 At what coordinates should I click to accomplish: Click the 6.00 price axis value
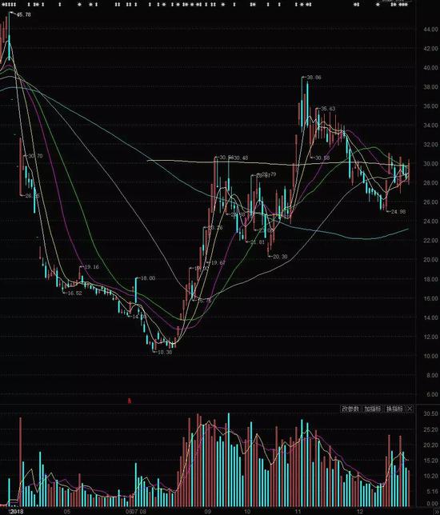pos(432,394)
